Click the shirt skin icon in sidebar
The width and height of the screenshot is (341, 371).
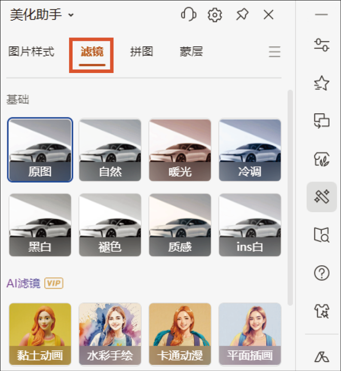(x=322, y=311)
